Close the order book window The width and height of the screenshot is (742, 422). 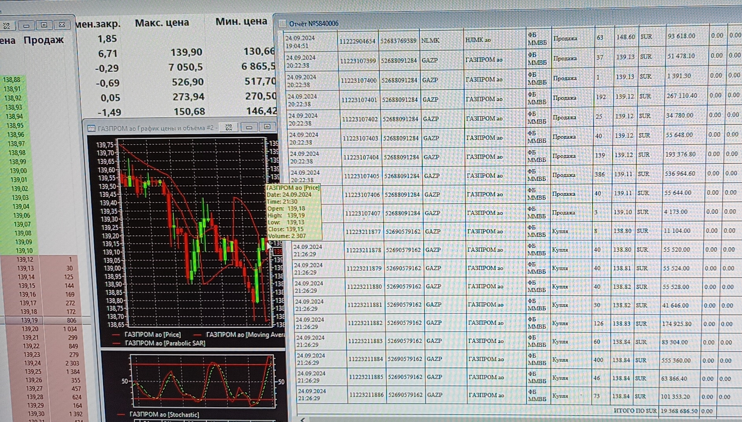point(62,24)
